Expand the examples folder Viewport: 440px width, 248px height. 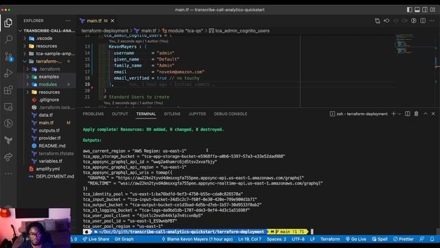tap(49, 76)
